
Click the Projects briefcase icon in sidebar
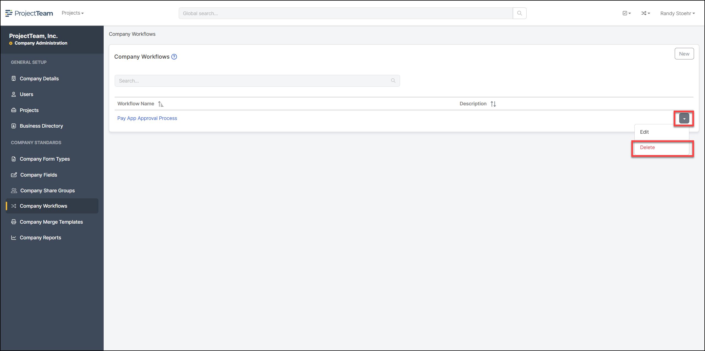click(13, 110)
